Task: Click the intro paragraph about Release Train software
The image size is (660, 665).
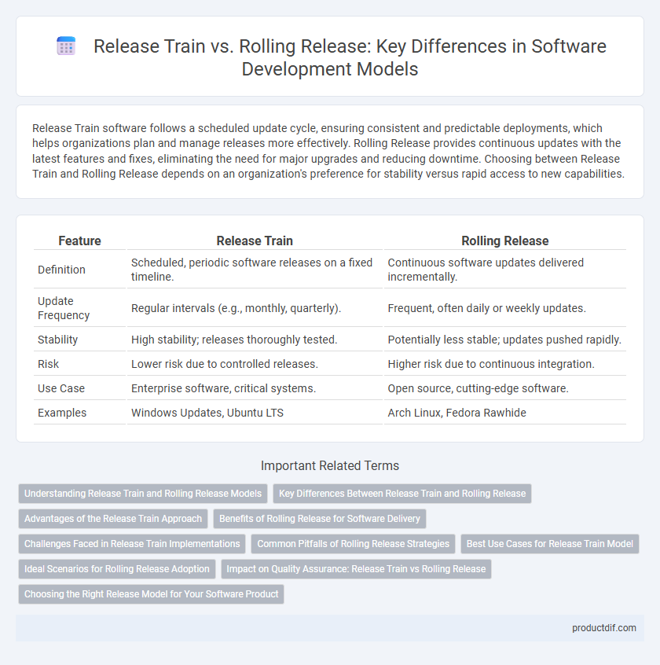Action: tap(328, 151)
